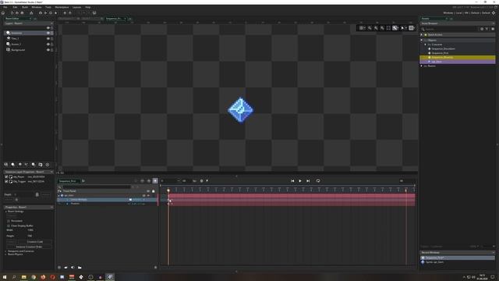Click the blue gem sprite on canvas
Viewport: 499px width, 281px height.
[x=241, y=109]
